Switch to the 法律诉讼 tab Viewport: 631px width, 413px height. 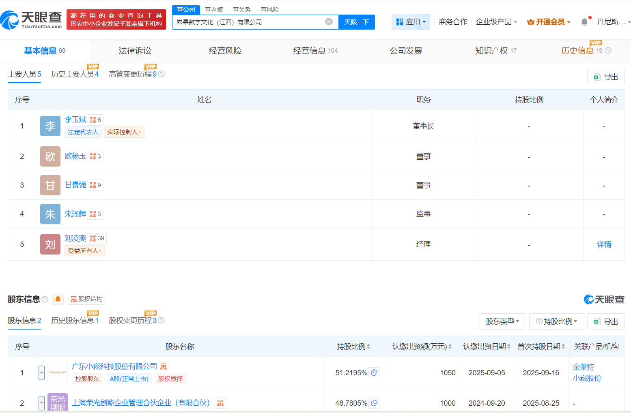tap(135, 51)
